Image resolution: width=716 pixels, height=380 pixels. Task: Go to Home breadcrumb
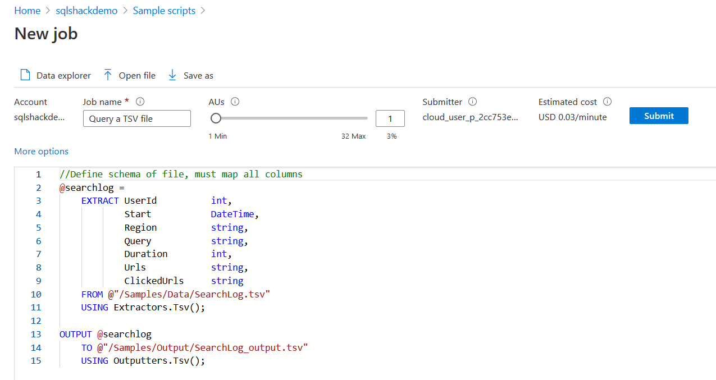(27, 11)
